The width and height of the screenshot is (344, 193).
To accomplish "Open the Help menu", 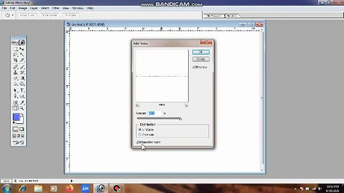I will click(x=90, y=8).
